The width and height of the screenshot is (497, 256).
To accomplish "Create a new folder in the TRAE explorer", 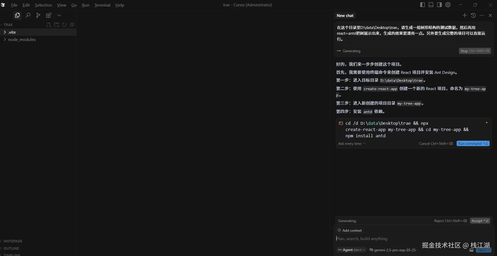I will pos(56,25).
